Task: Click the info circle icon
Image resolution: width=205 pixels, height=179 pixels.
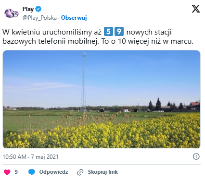Action: click(x=196, y=156)
